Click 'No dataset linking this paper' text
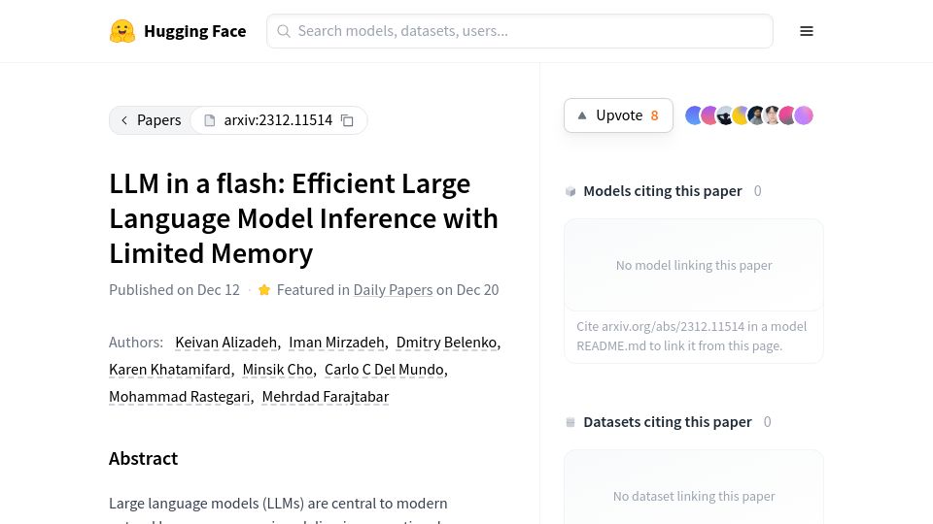 [694, 496]
